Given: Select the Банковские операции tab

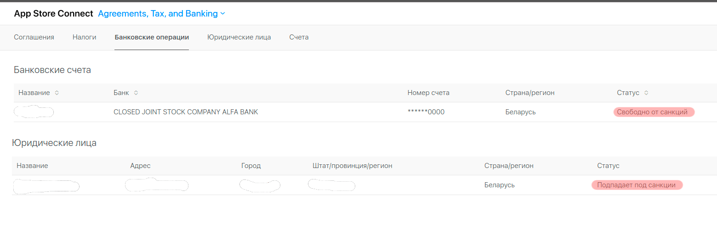Looking at the screenshot, I should click(x=152, y=37).
